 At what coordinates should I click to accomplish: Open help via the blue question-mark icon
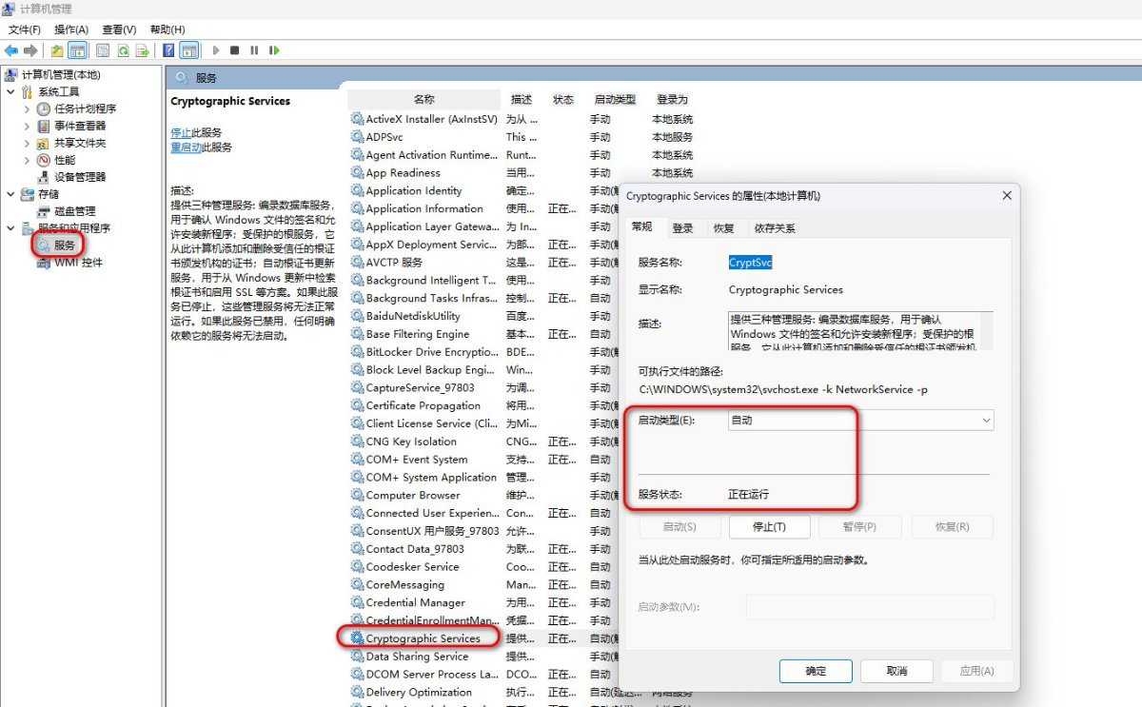168,50
